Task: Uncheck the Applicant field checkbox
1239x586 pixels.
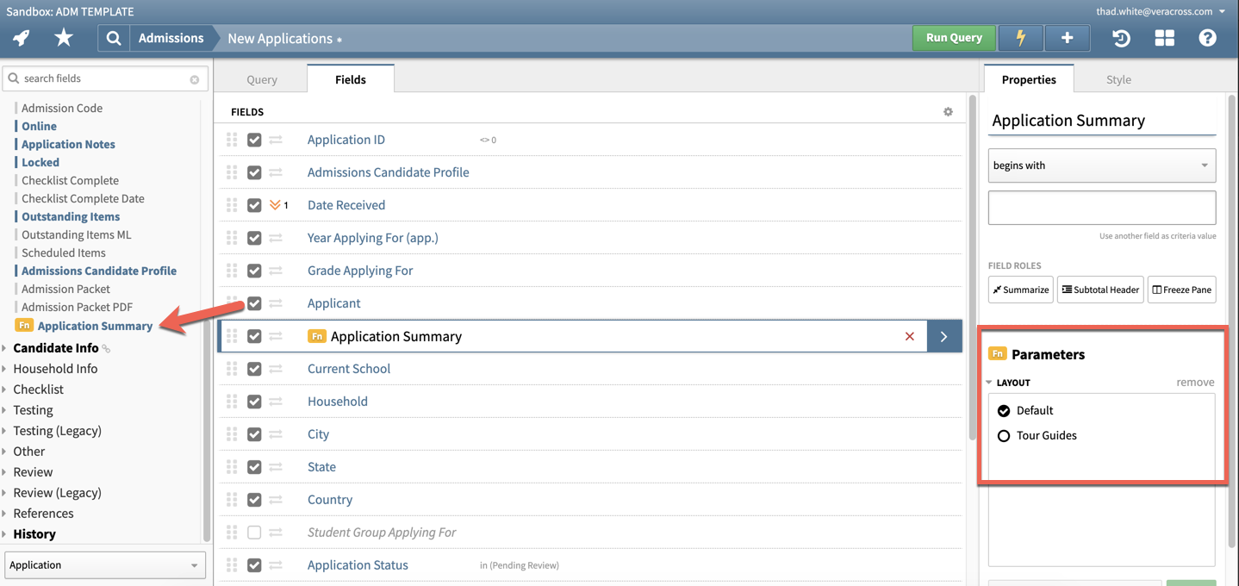Action: point(254,302)
